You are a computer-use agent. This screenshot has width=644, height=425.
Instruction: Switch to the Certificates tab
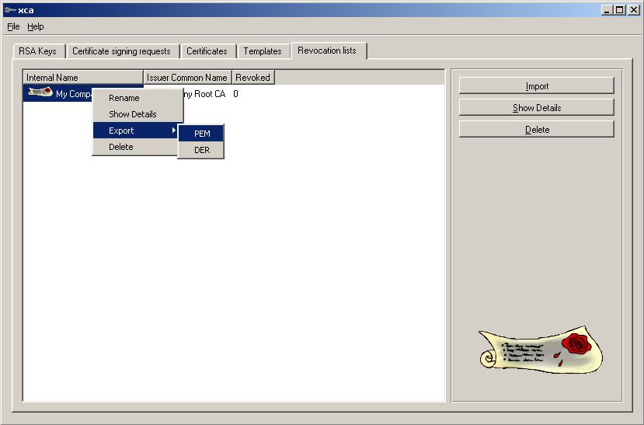[x=207, y=51]
